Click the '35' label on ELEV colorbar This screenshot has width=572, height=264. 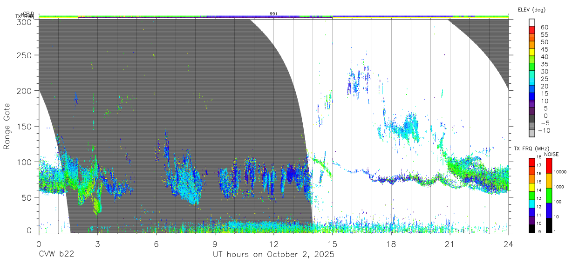pyautogui.click(x=544, y=64)
